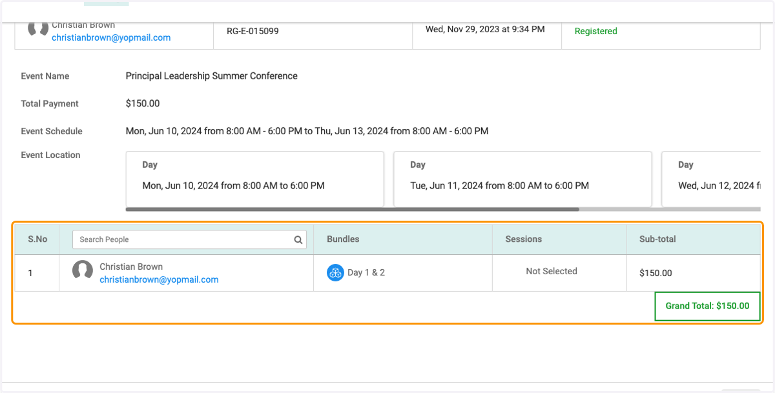
Task: Click the Christian Brown name in attendee row
Action: pos(131,267)
